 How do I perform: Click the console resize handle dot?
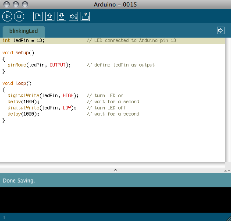[116, 170]
